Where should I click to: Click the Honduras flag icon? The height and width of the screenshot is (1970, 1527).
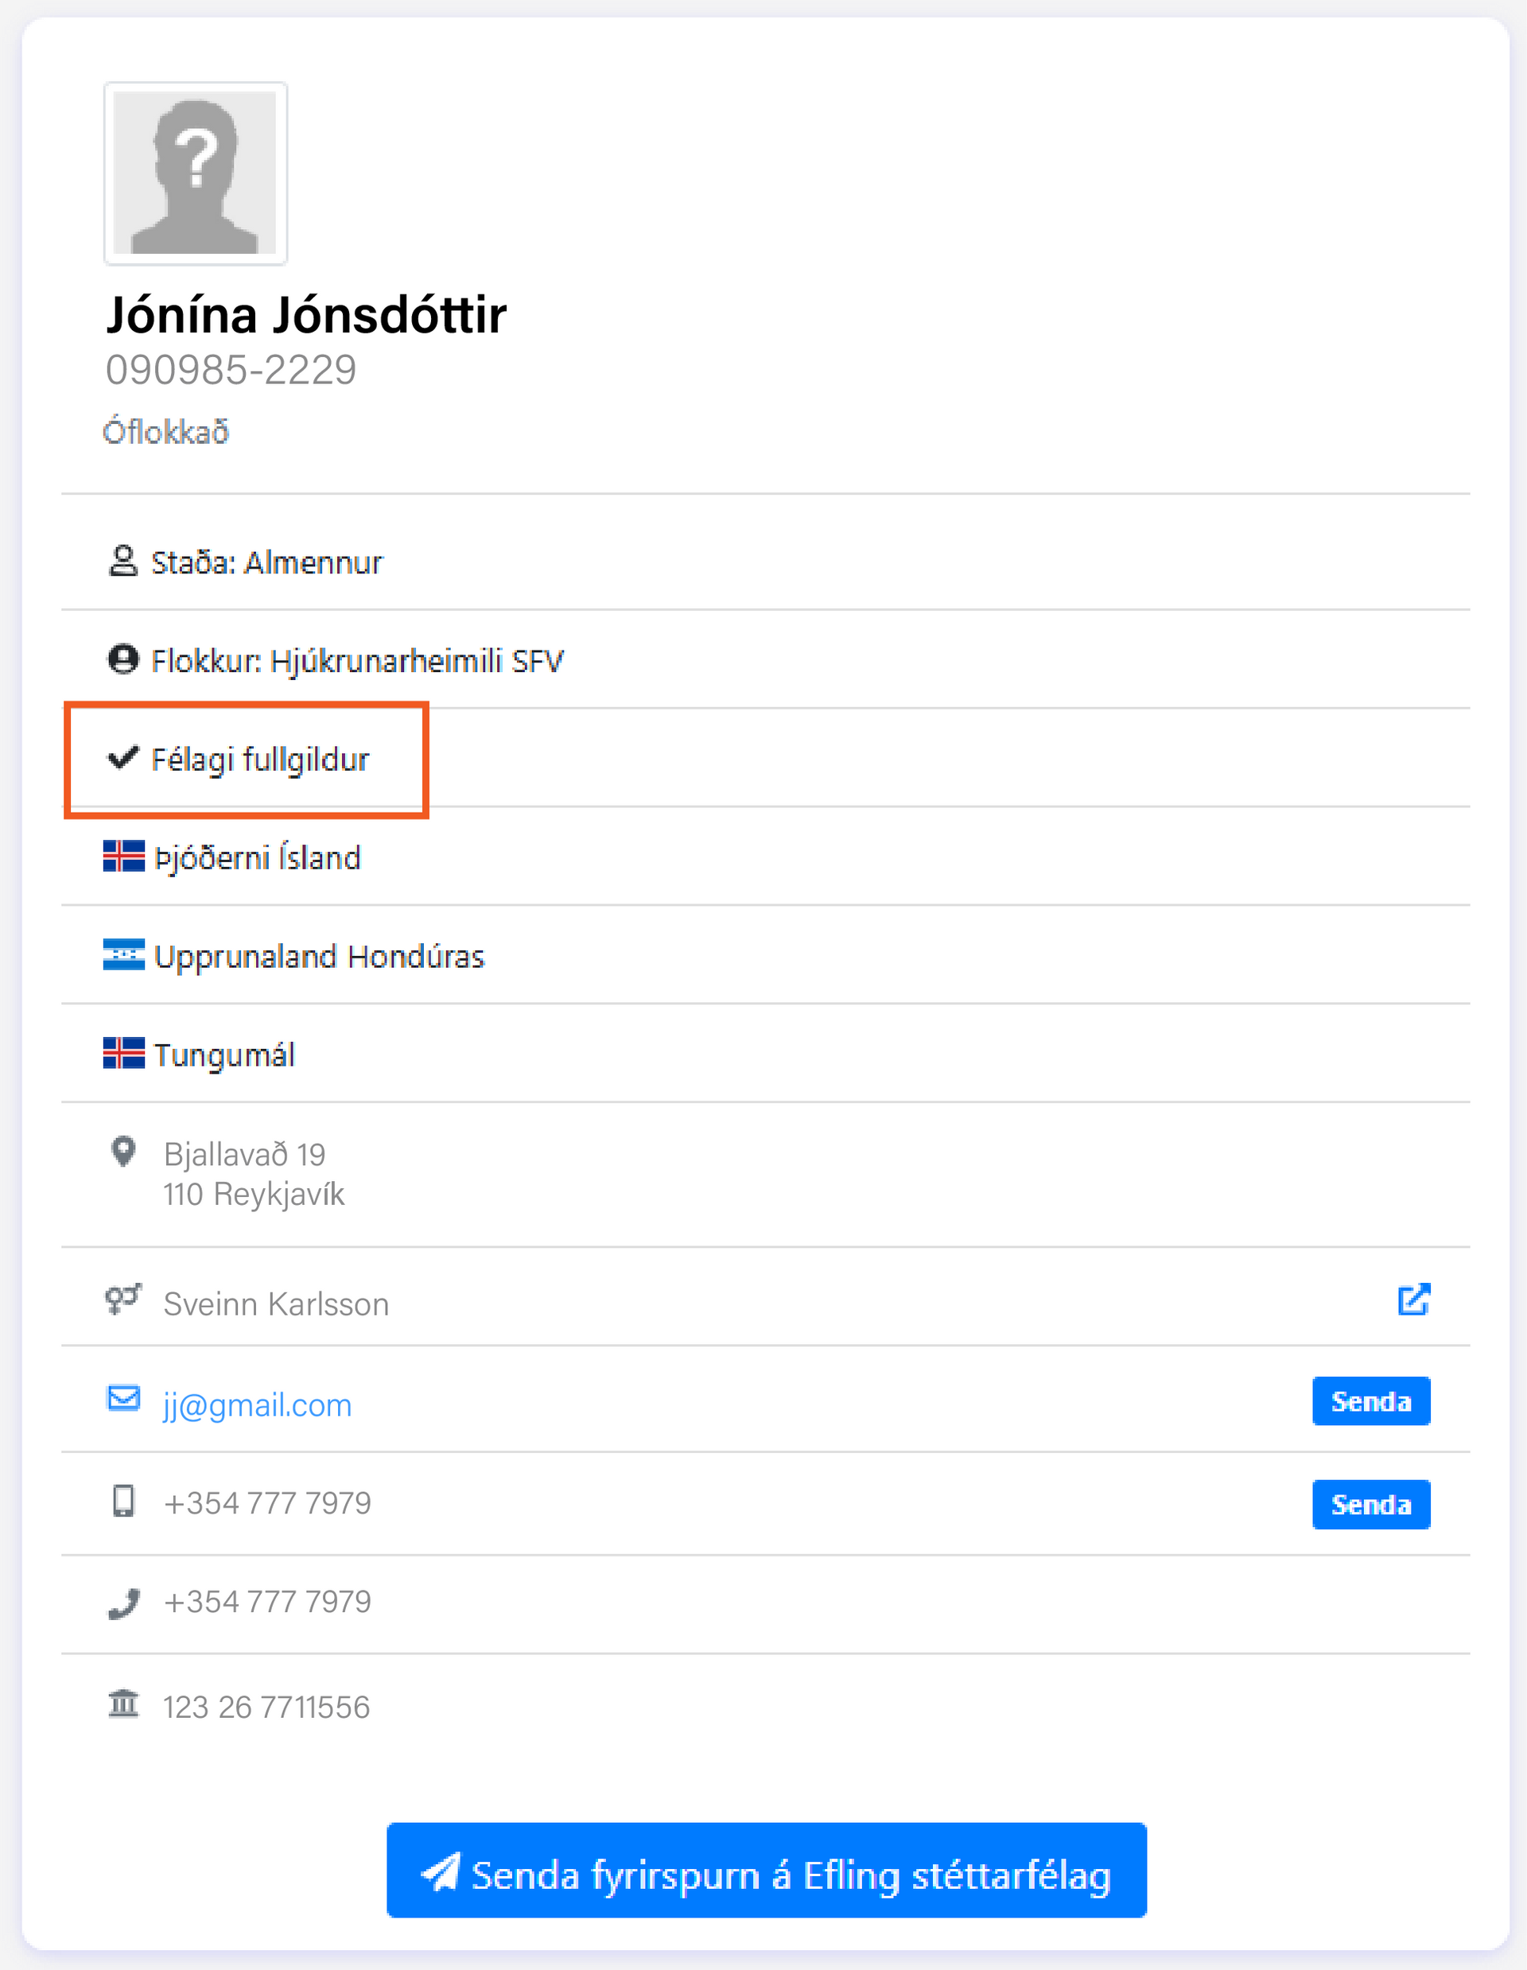click(x=123, y=954)
